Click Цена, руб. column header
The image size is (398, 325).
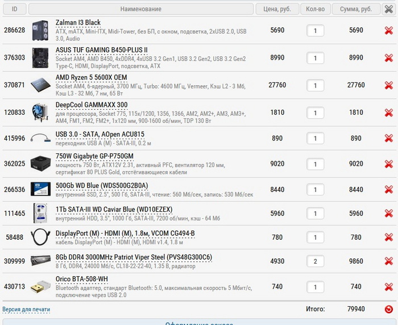(277, 9)
